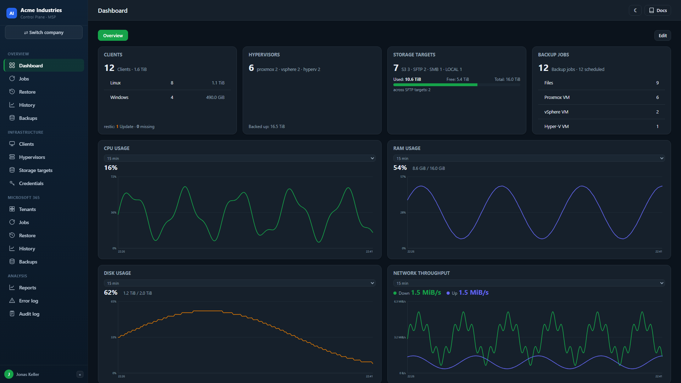Click the green Down legend dot

point(395,293)
